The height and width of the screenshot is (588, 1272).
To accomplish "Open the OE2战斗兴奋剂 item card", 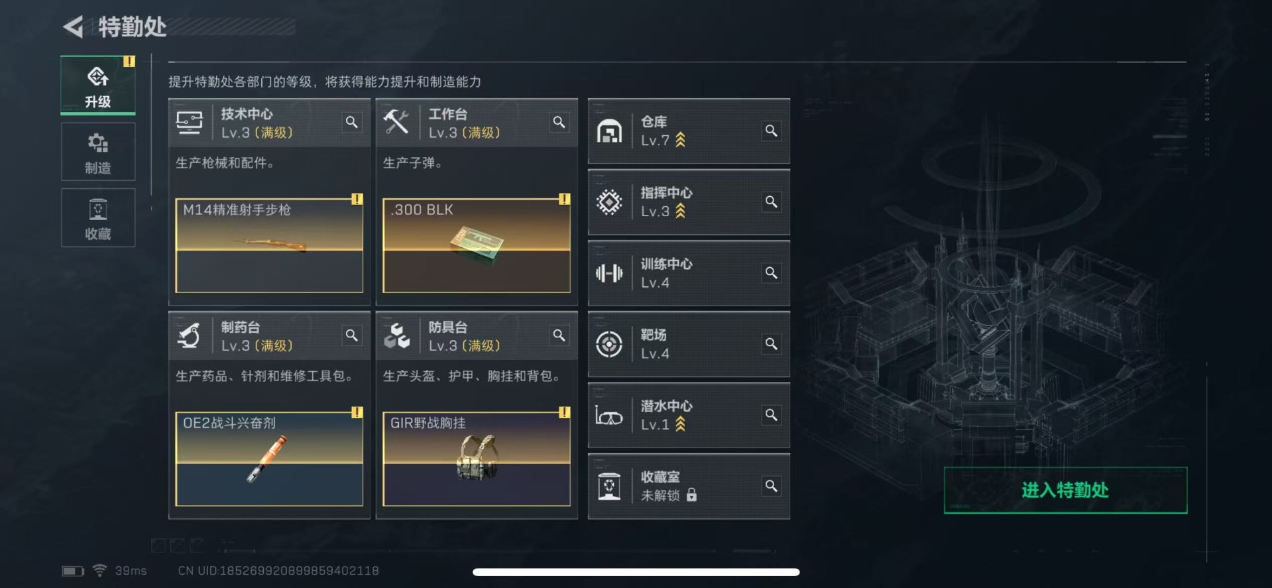I will [x=269, y=459].
